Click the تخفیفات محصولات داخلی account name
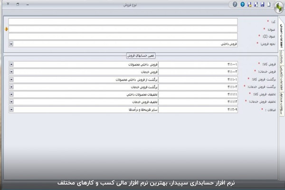Screen dimensions: 285x190 (142, 95)
